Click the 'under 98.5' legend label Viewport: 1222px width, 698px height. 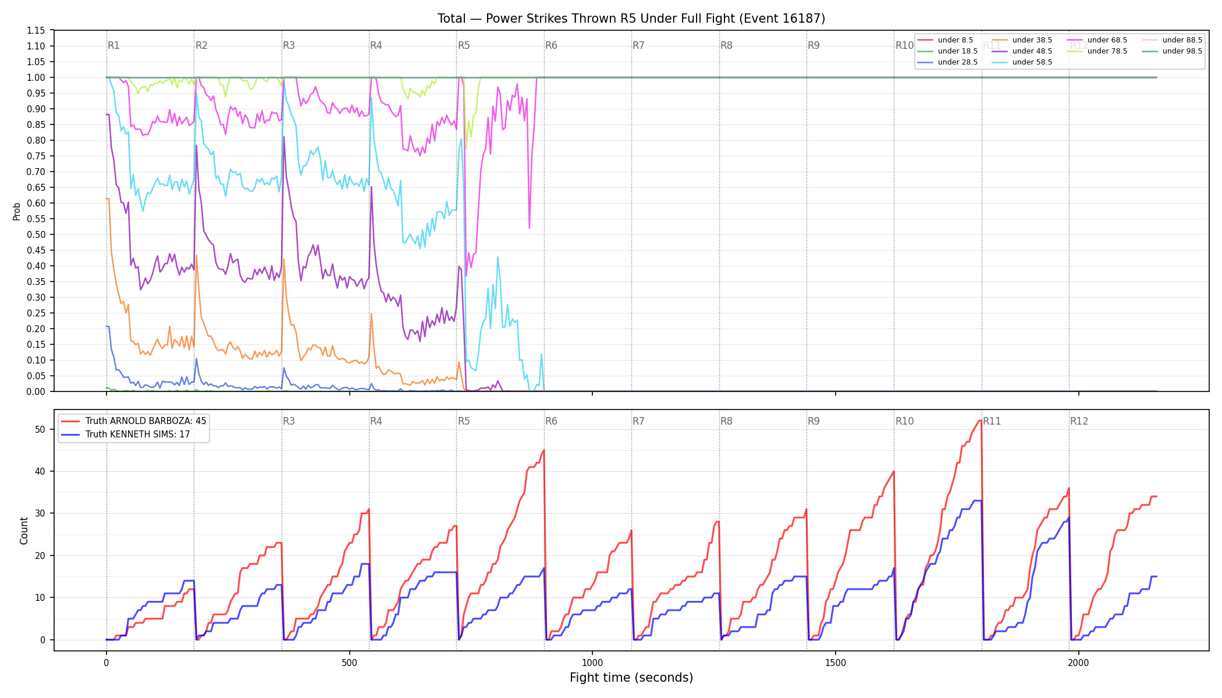point(1182,51)
